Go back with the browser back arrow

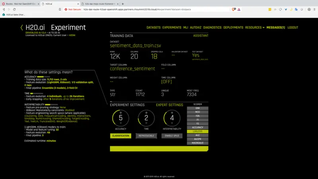pyautogui.click(x=4, y=9)
